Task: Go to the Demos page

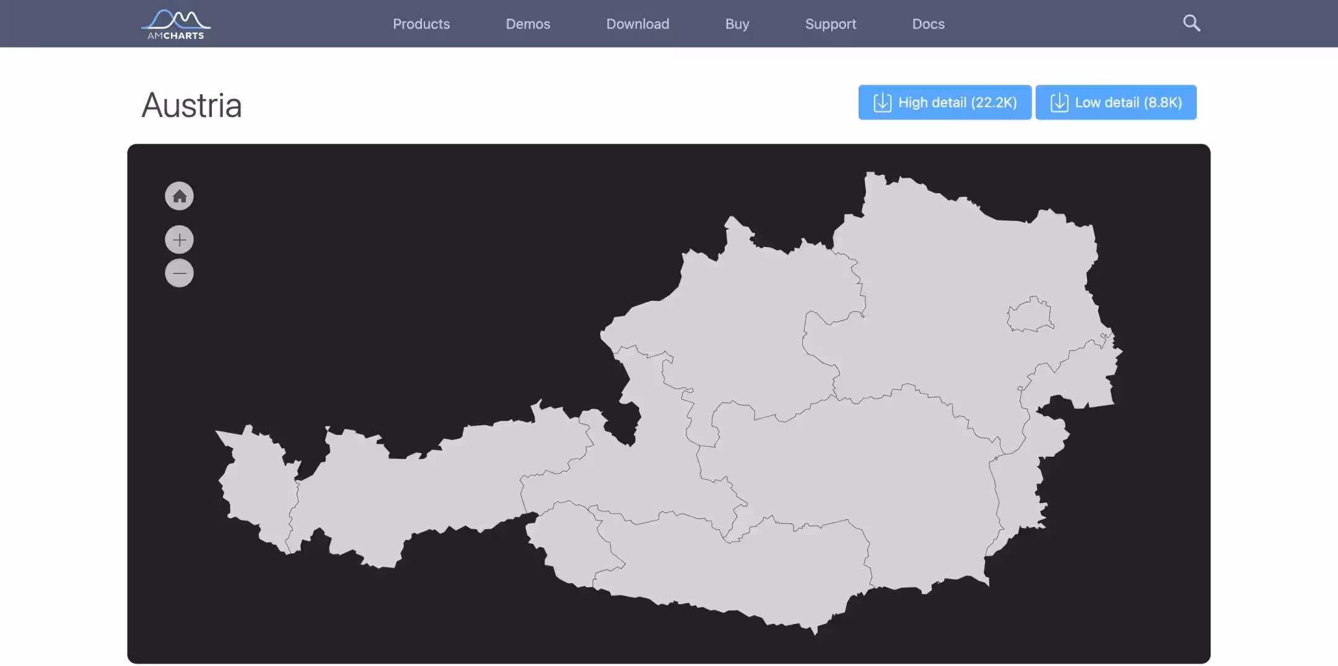Action: 528,24
